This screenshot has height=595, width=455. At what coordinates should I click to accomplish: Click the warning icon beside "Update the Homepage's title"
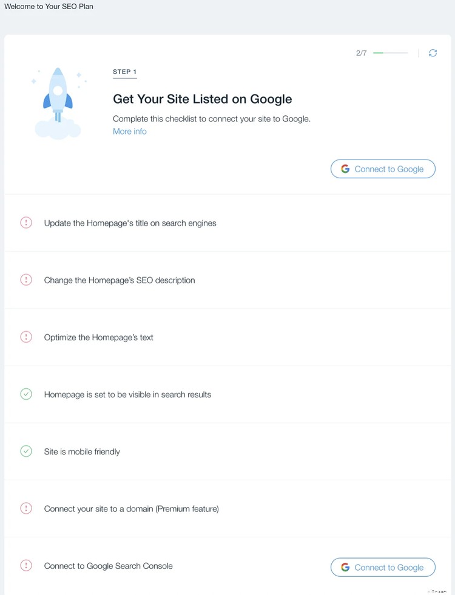pyautogui.click(x=26, y=223)
